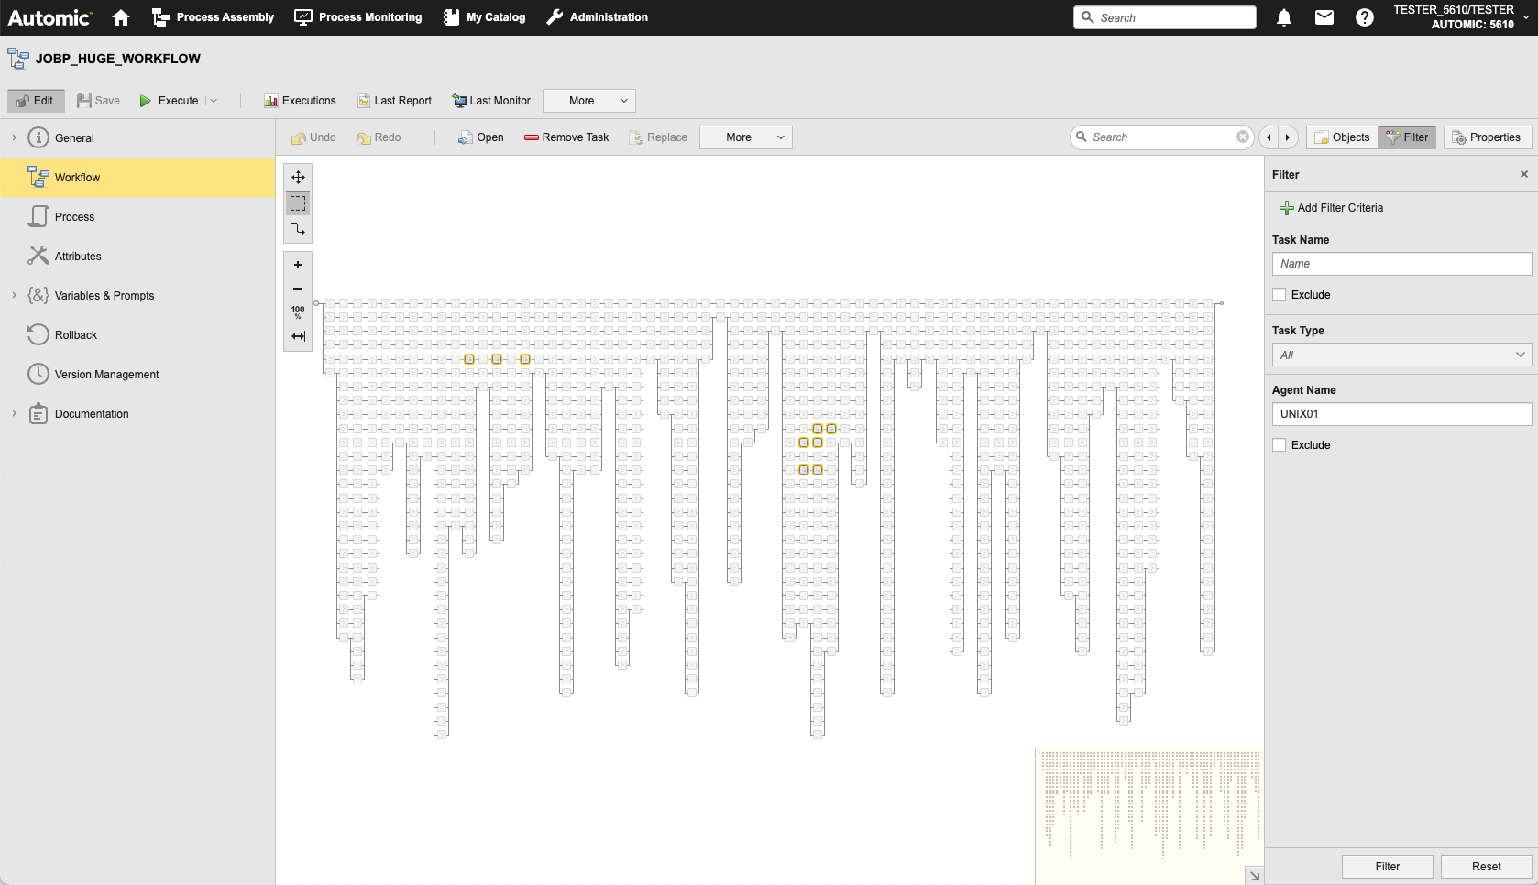This screenshot has height=885, width=1538.
Task: Reset the filter criteria
Action: click(x=1485, y=866)
